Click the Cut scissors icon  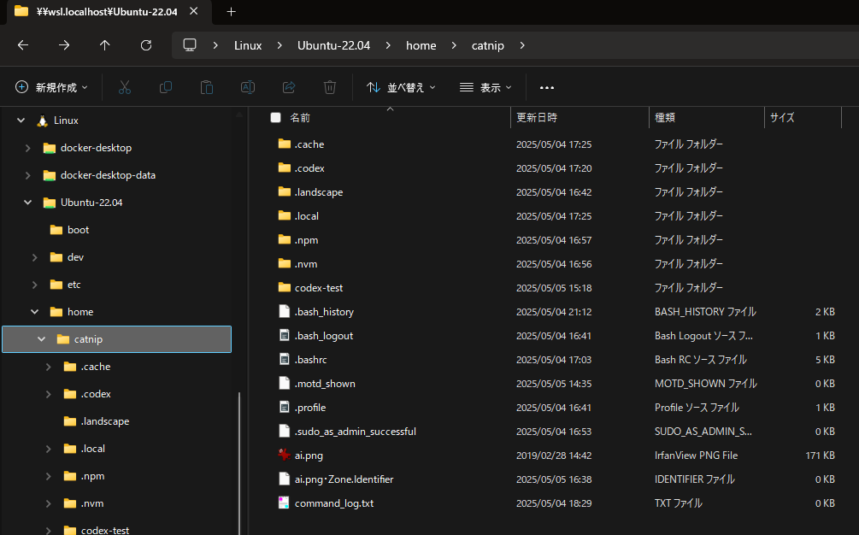tap(124, 88)
